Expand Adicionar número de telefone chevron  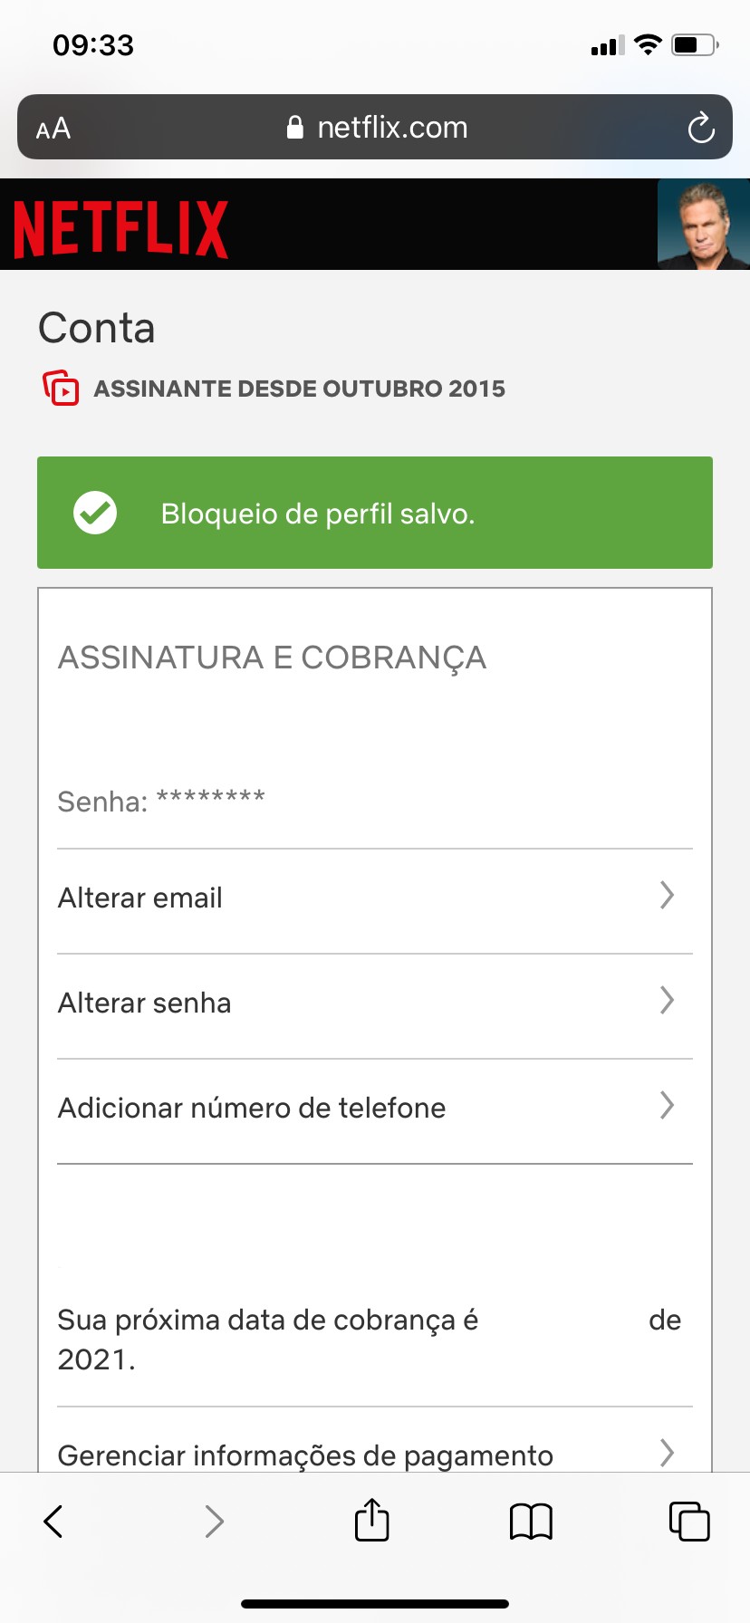point(668,1106)
